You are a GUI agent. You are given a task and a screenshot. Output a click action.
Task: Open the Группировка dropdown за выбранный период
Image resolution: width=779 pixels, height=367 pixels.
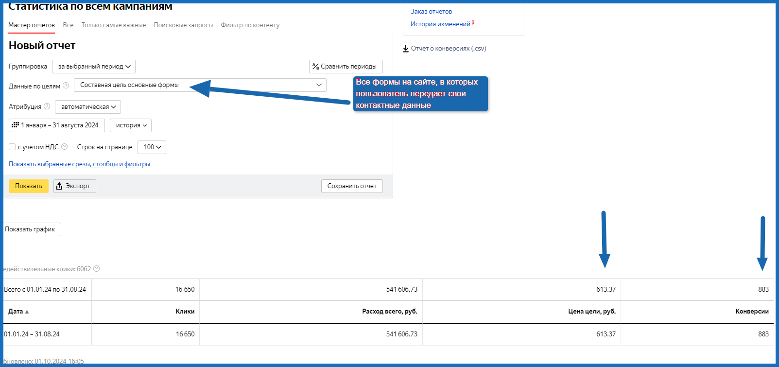click(94, 67)
